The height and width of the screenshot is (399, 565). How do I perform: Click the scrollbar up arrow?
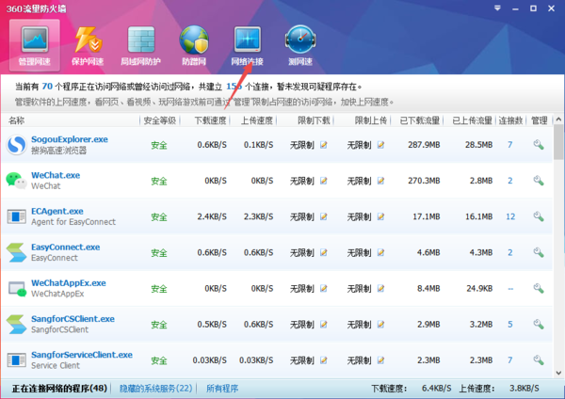[558, 120]
